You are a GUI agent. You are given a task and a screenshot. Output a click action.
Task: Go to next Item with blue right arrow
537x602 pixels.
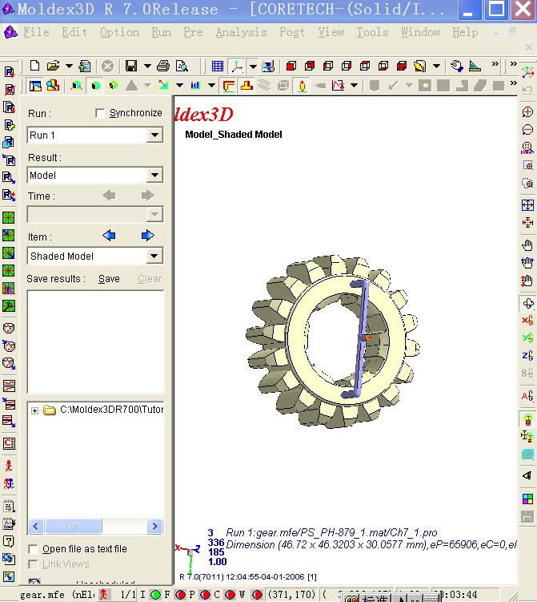(147, 236)
